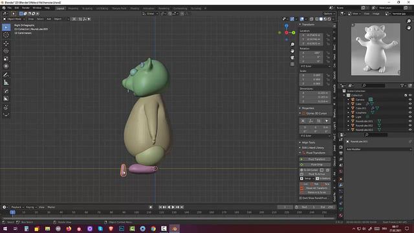Select the 3D Cursor tool
This screenshot has height=233, width=414.
click(6, 35)
